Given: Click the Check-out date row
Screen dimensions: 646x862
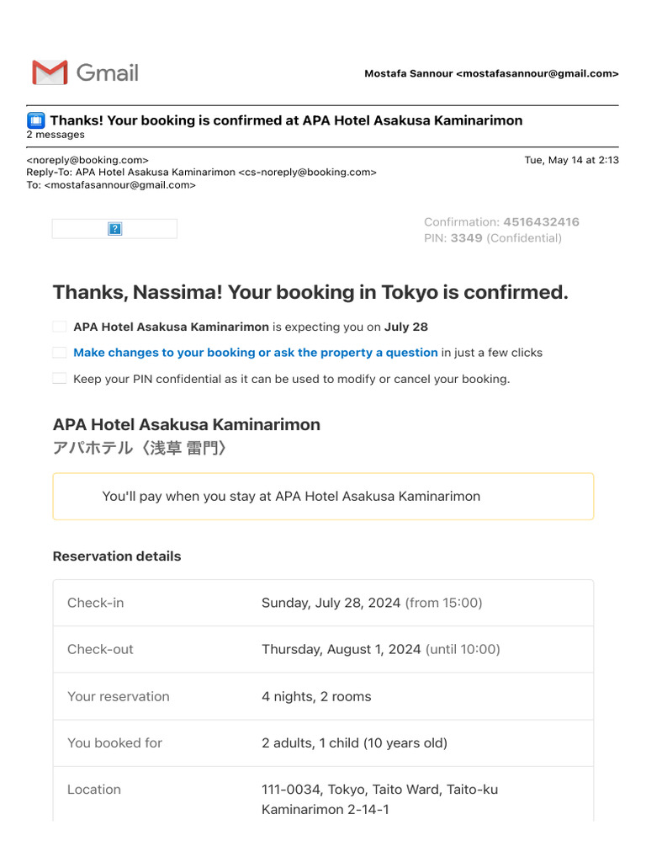Looking at the screenshot, I should pyautogui.click(x=323, y=649).
